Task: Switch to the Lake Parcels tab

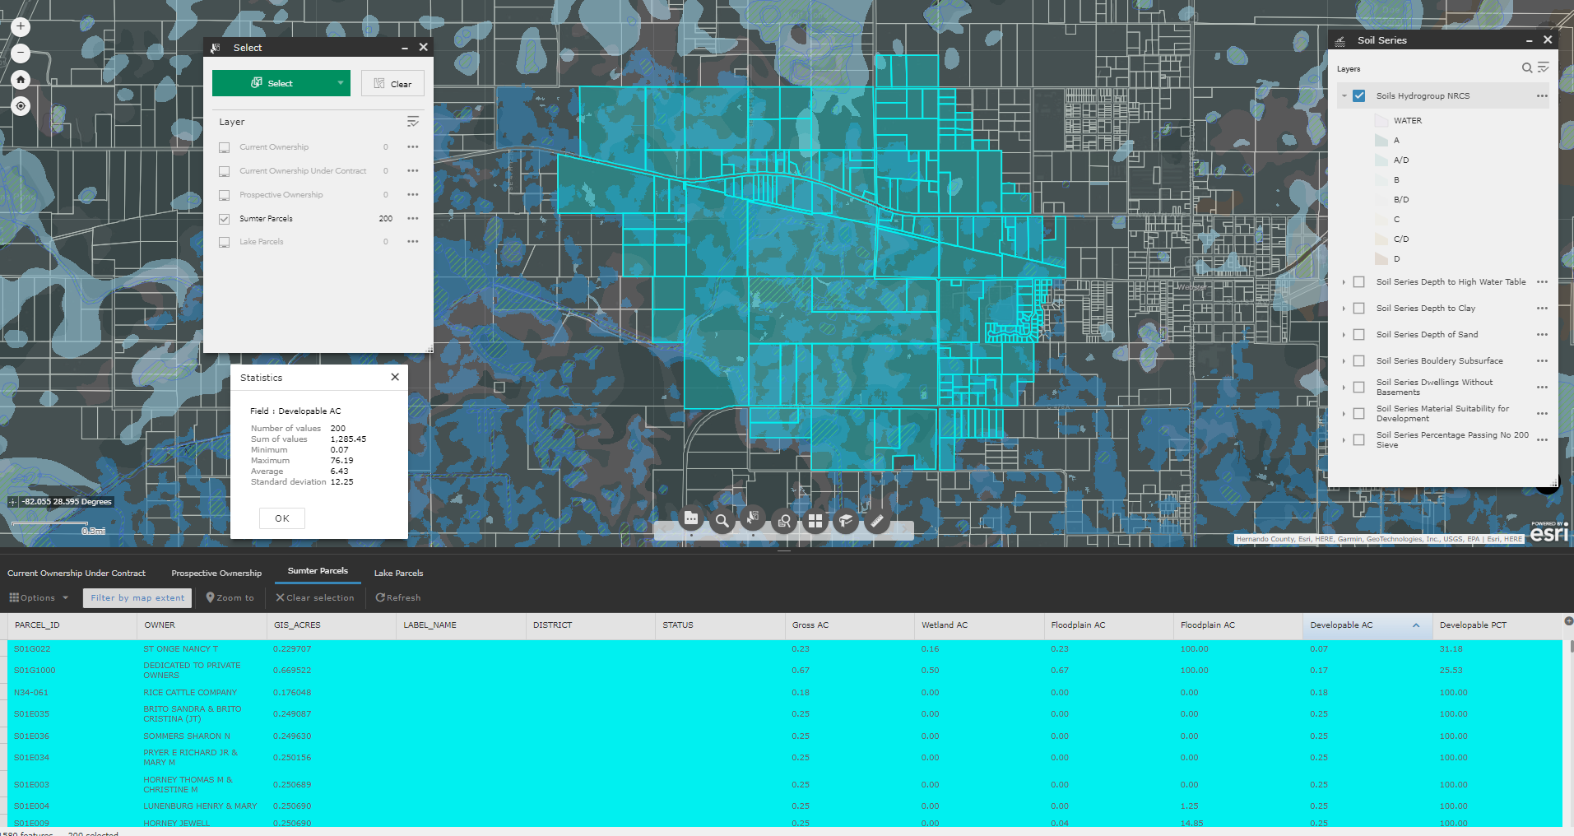Action: pyautogui.click(x=398, y=573)
